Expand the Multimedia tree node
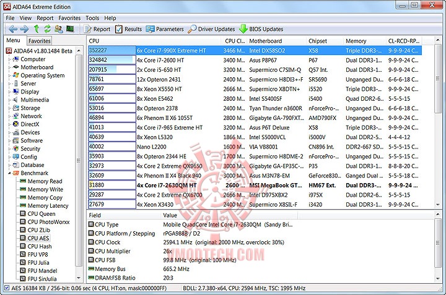 [9, 100]
